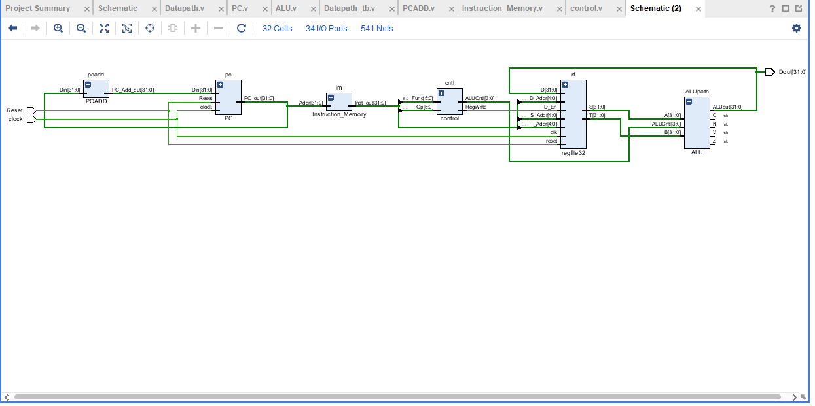The width and height of the screenshot is (815, 406).
Task: Close the control.v tab
Action: (x=618, y=10)
